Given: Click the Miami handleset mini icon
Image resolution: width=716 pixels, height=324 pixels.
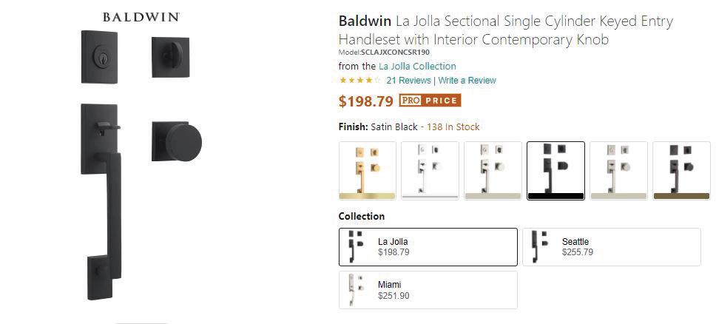Looking at the screenshot, I should (356, 290).
